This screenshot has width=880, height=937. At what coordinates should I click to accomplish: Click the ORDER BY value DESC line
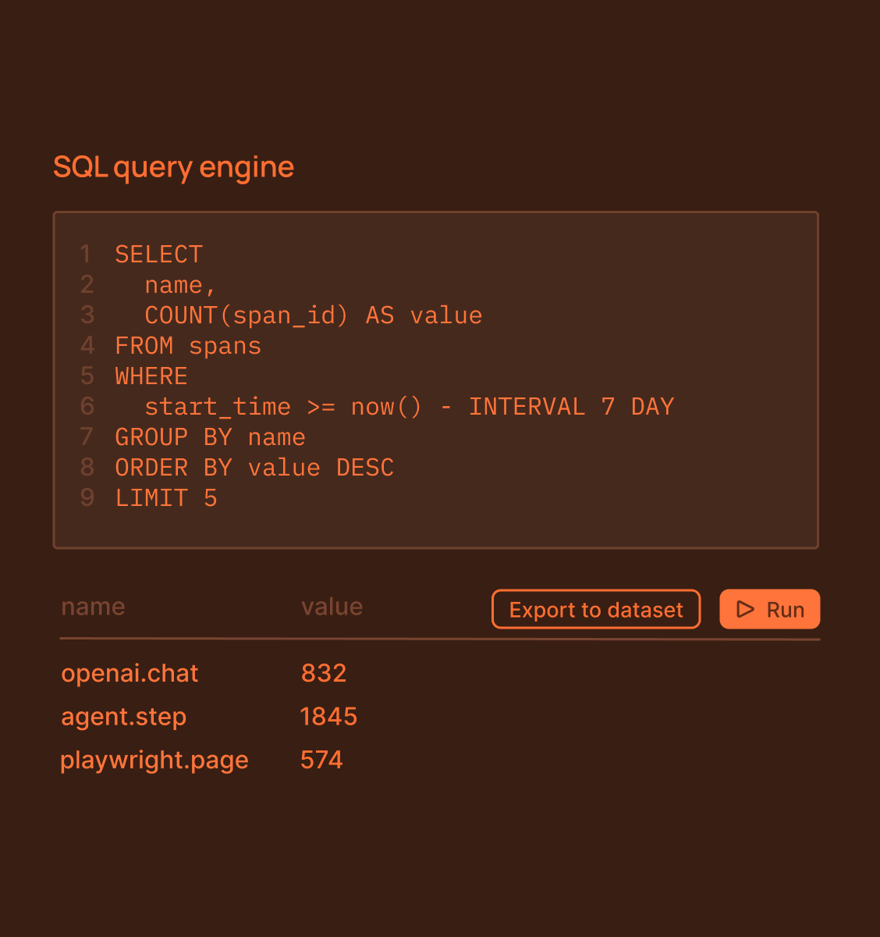tap(254, 467)
